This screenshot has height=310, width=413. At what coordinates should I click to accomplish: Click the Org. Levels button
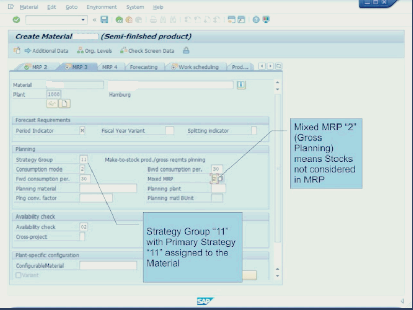point(94,51)
